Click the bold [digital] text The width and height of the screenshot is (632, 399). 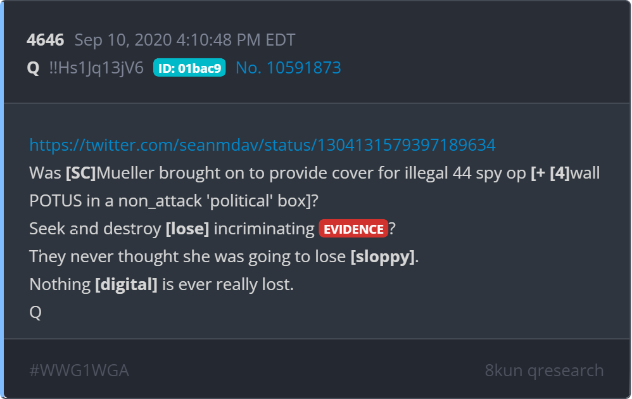[126, 284]
